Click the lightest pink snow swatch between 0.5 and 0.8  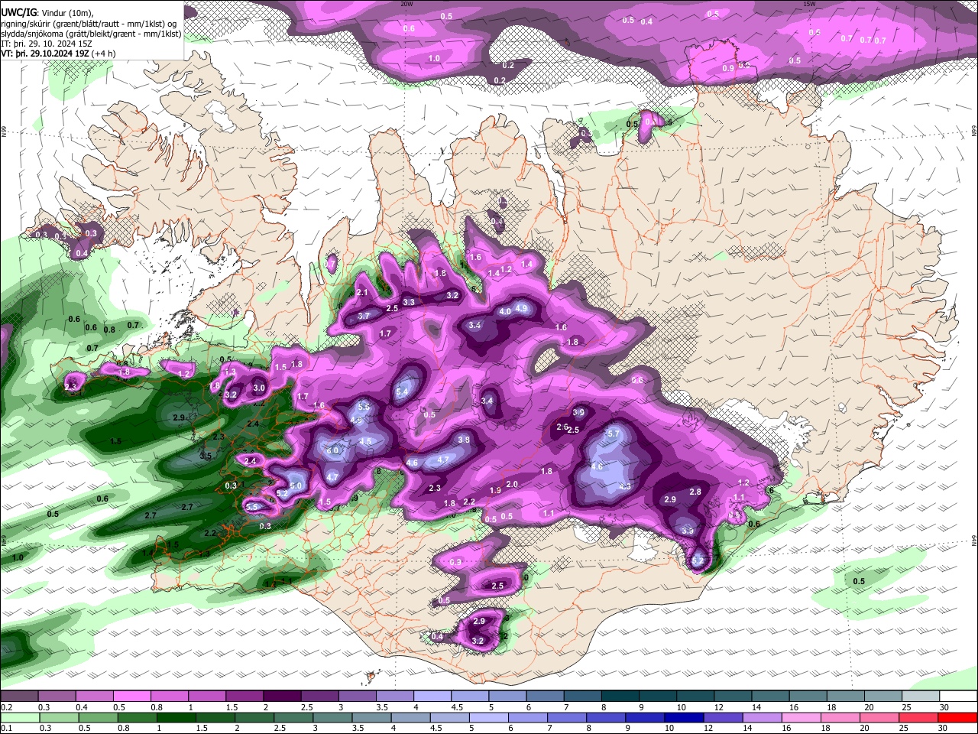point(131,696)
